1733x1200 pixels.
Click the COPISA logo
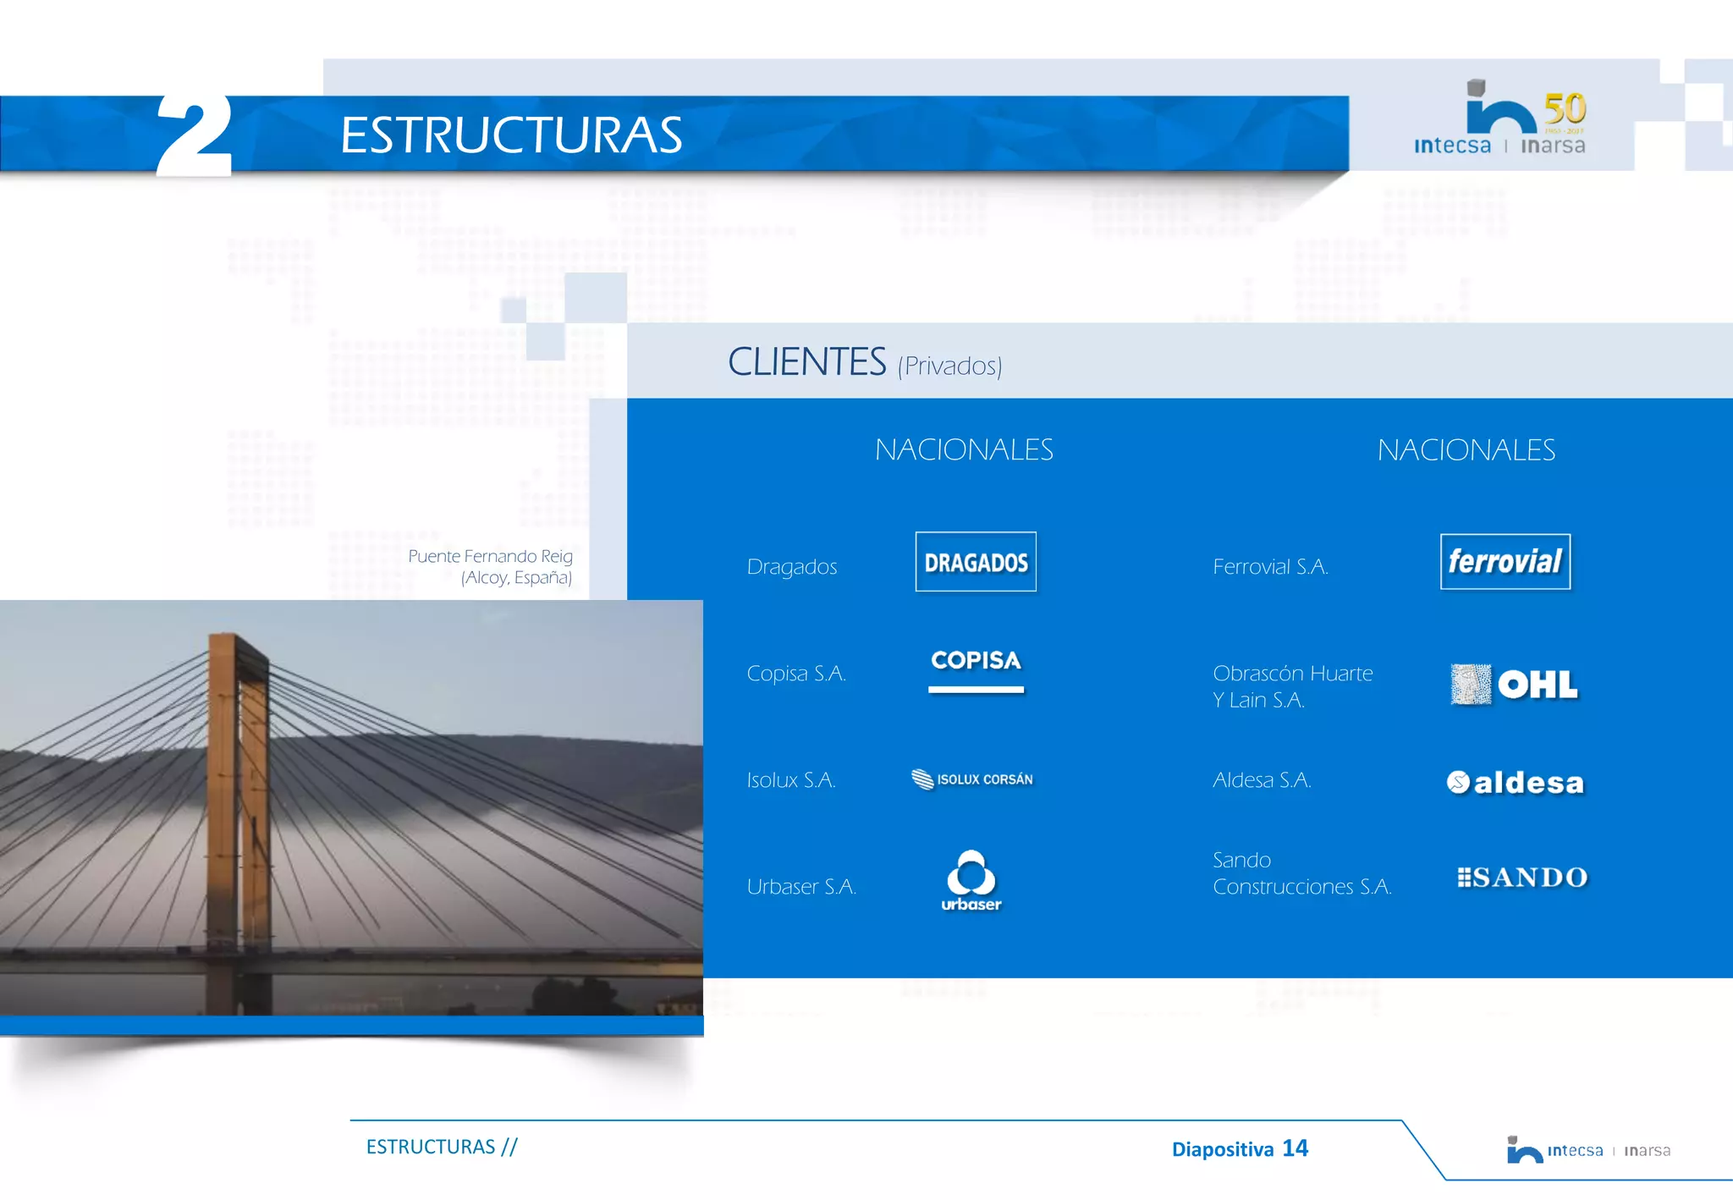pyautogui.click(x=976, y=669)
